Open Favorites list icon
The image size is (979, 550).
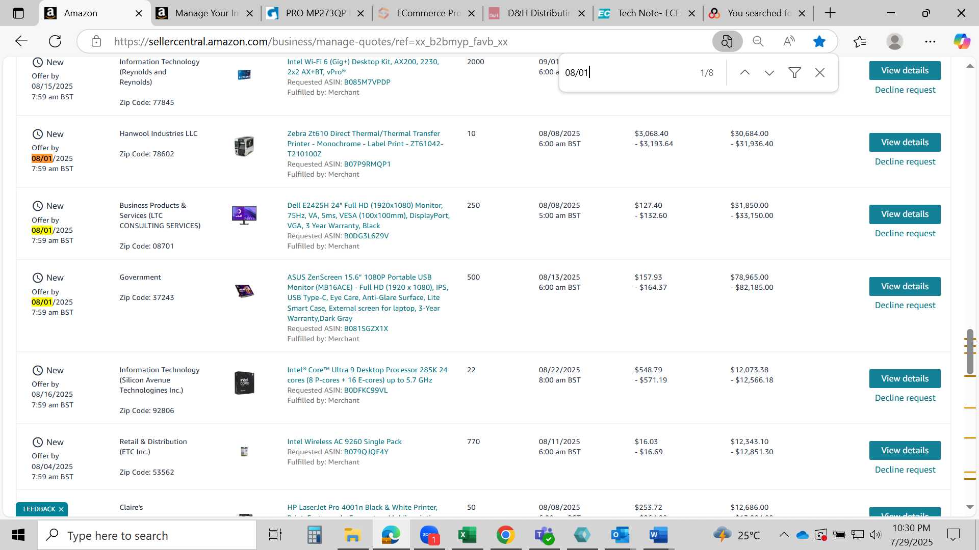pyautogui.click(x=860, y=41)
